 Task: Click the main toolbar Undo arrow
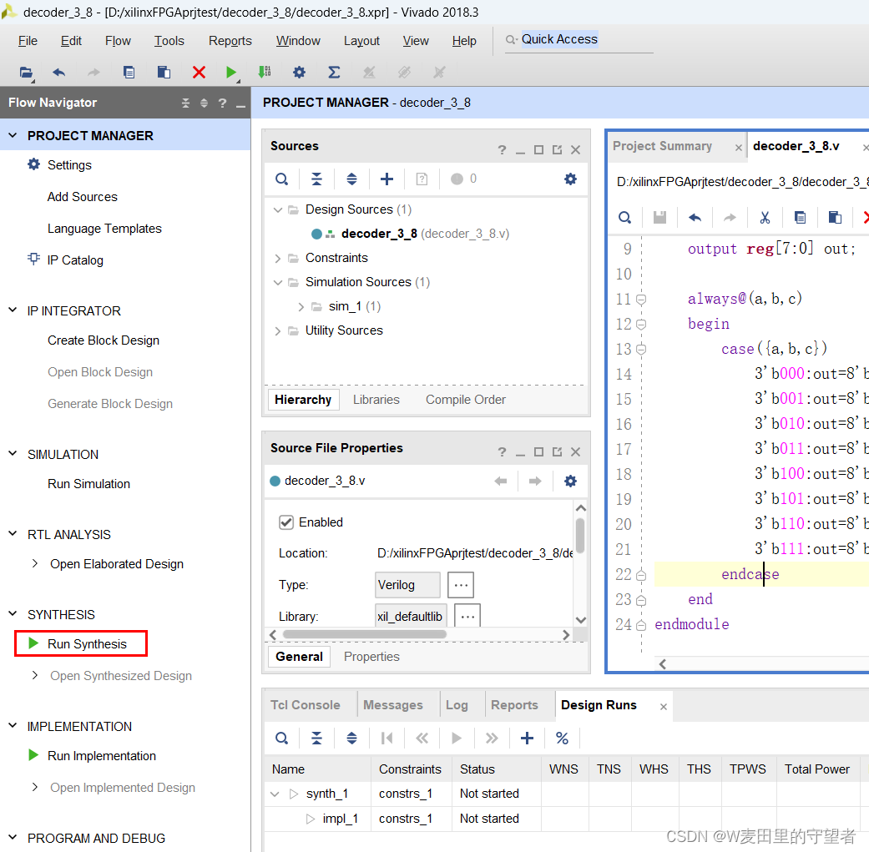58,72
